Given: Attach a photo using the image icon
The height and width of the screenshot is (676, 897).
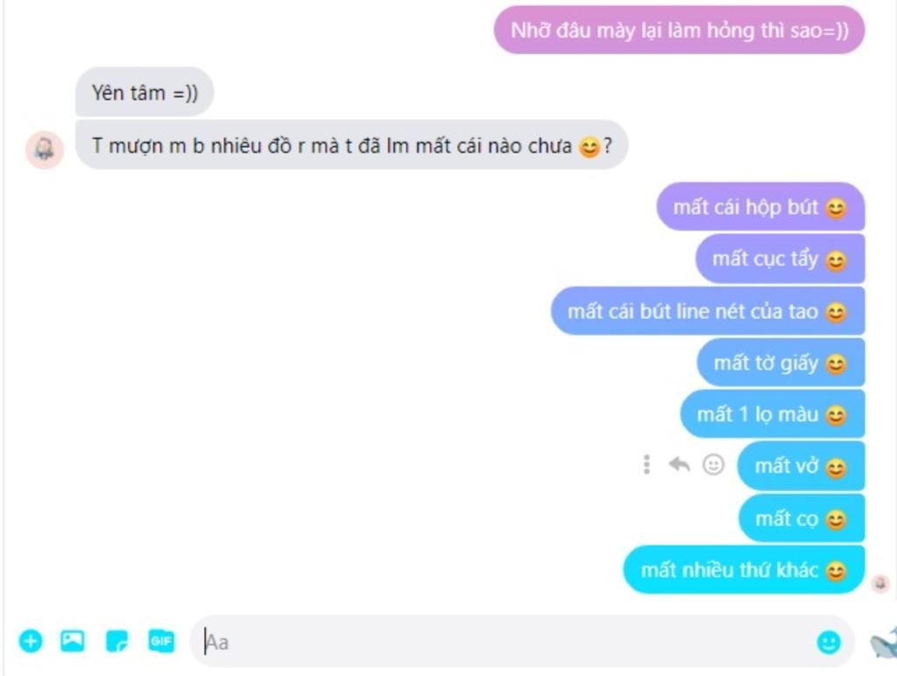Looking at the screenshot, I should click(x=73, y=641).
